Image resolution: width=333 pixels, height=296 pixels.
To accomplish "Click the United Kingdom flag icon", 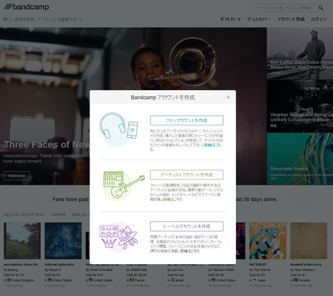I will 9,280.
